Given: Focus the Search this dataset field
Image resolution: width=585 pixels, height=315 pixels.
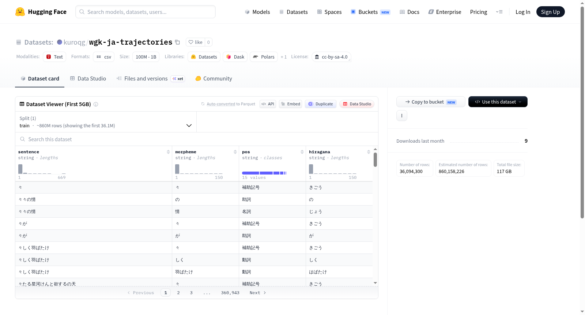Looking at the screenshot, I should pos(197,139).
